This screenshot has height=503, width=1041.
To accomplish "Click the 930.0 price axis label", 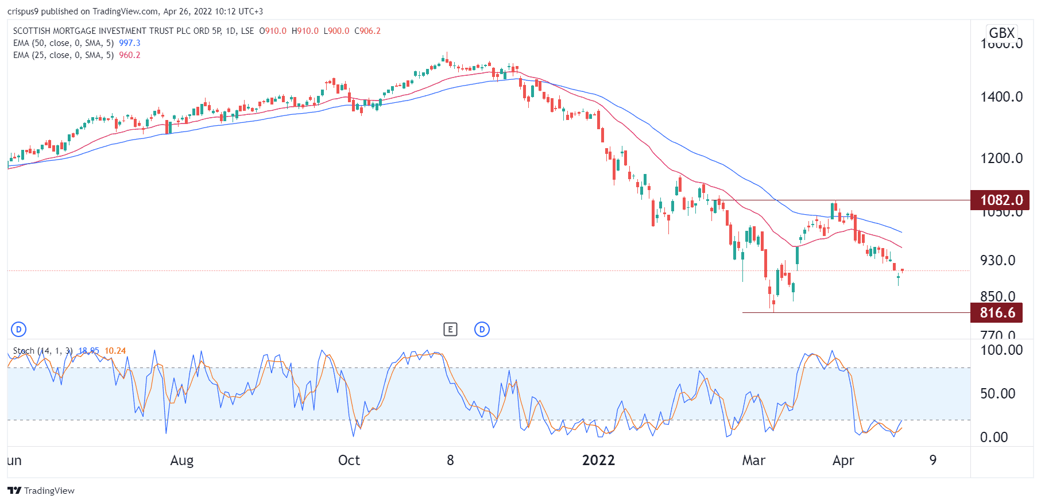I will pyautogui.click(x=998, y=260).
